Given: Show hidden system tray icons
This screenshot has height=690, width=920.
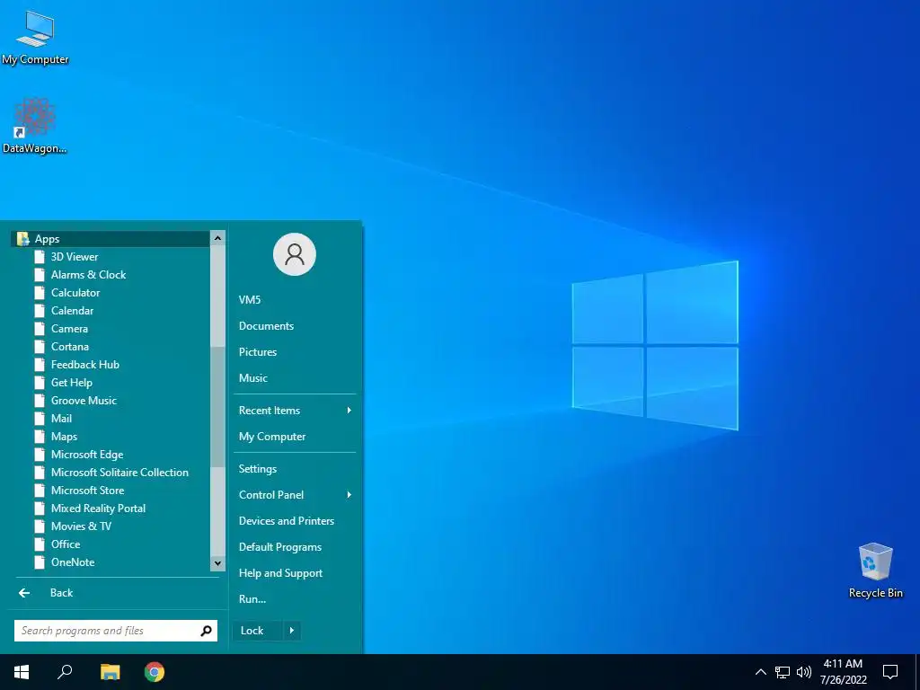Looking at the screenshot, I should click(760, 672).
